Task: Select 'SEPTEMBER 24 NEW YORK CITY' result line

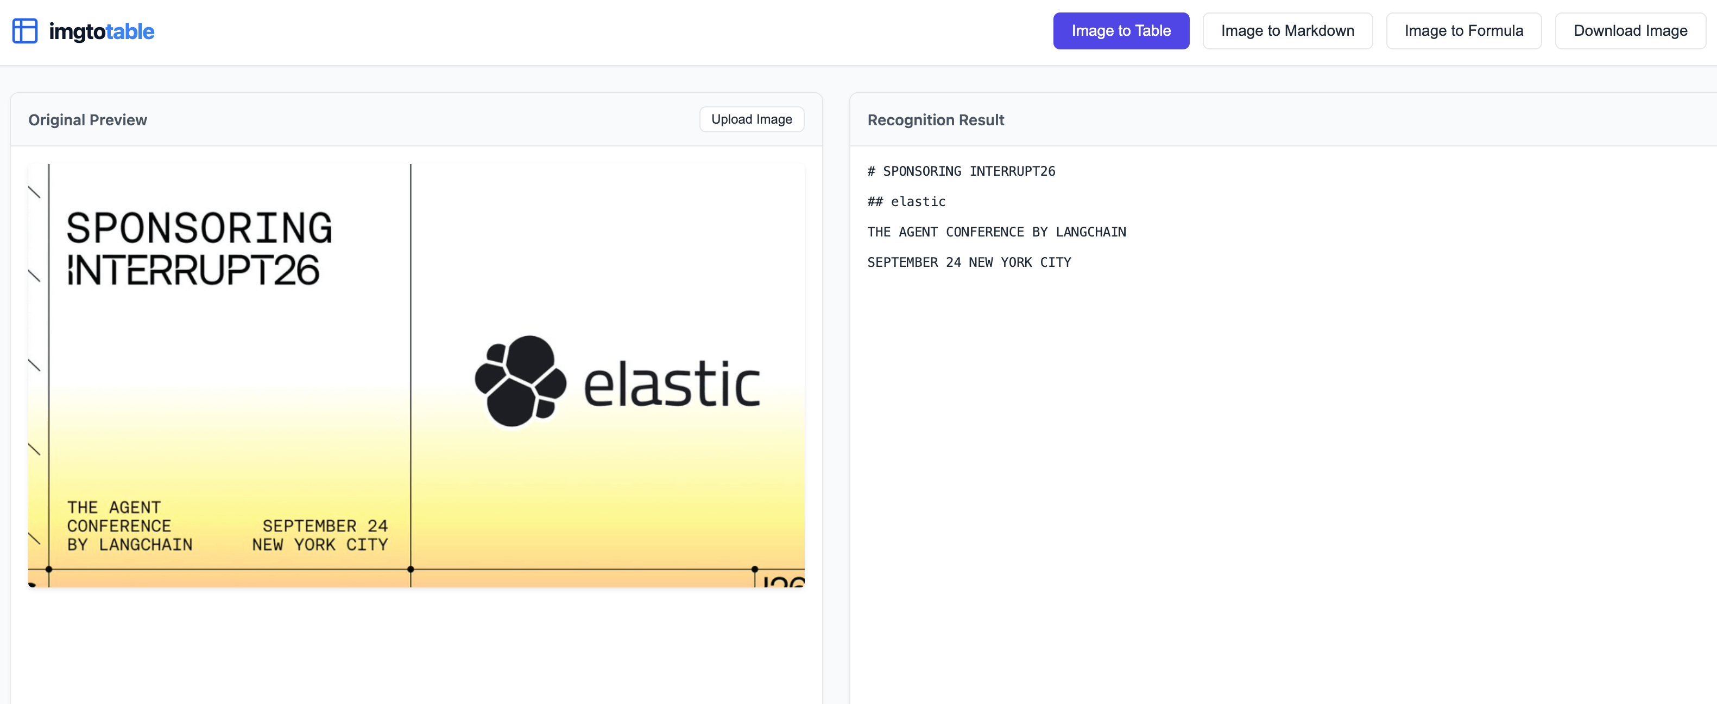Action: pos(969,263)
